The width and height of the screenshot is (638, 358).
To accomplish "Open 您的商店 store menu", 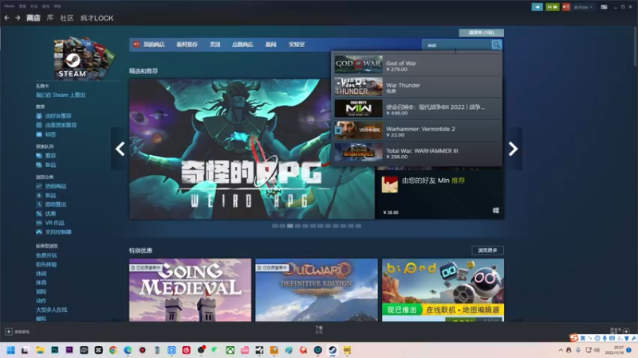I will pos(154,45).
